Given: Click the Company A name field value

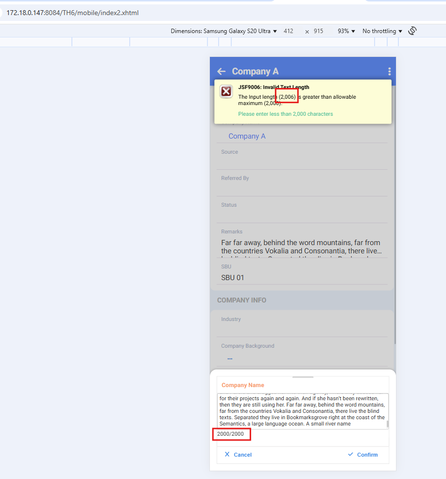Looking at the screenshot, I should tap(247, 136).
